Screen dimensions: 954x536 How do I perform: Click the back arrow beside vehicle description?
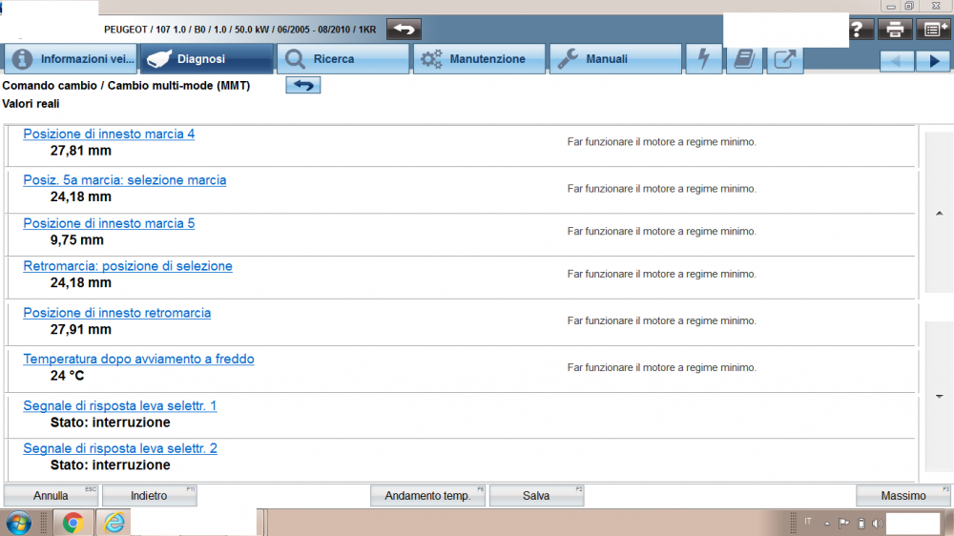tap(404, 30)
